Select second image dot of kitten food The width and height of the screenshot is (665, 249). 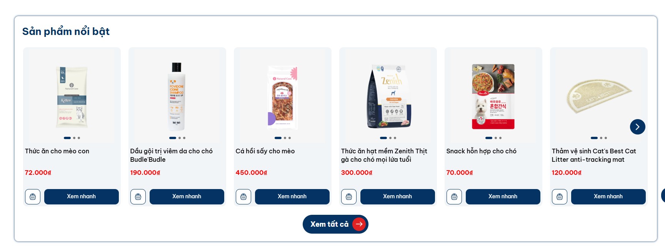click(x=74, y=138)
